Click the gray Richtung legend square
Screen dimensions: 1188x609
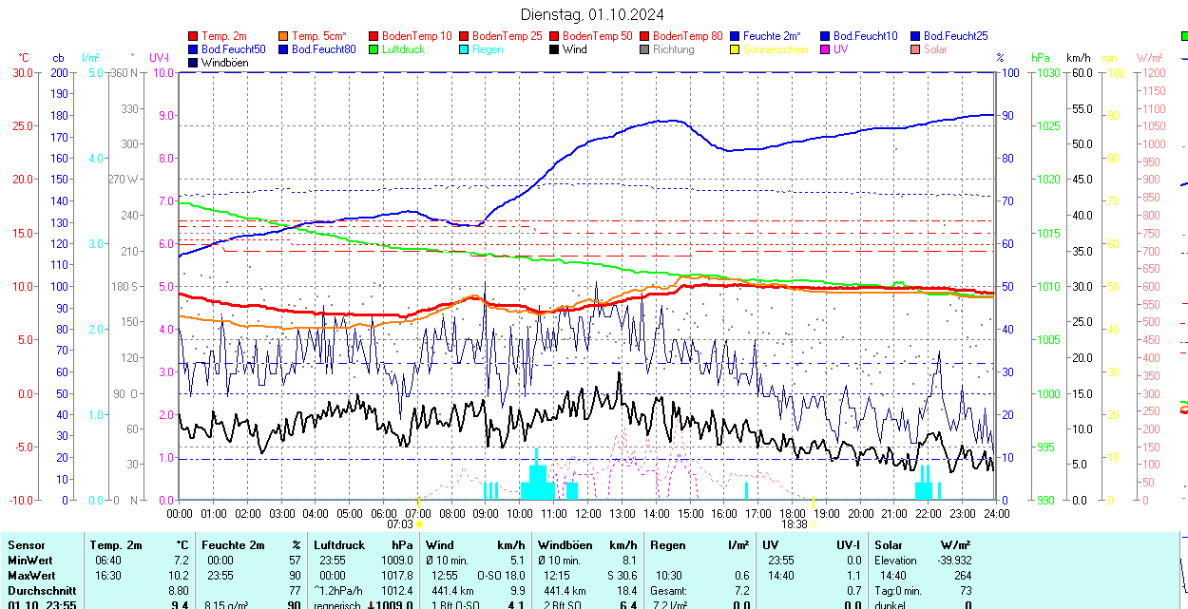coord(645,49)
